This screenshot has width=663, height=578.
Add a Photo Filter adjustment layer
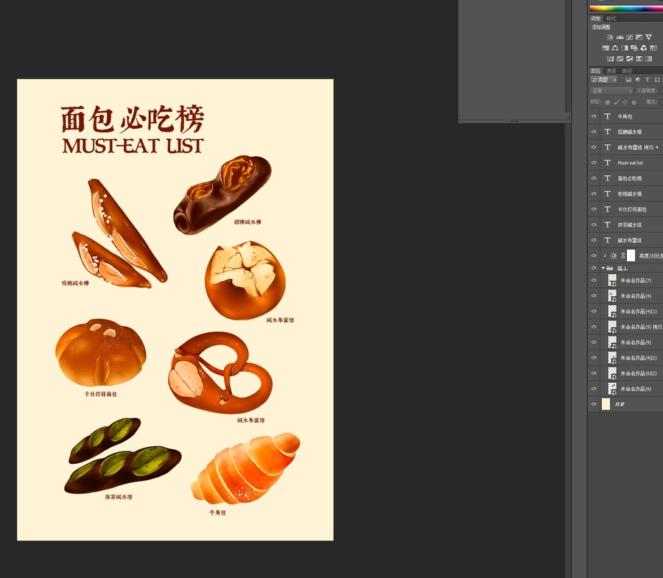[634, 48]
